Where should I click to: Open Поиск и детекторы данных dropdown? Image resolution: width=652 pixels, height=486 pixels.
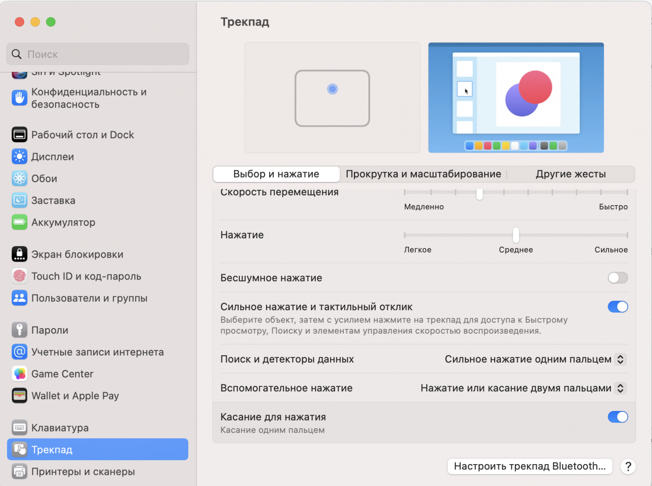pyautogui.click(x=535, y=359)
